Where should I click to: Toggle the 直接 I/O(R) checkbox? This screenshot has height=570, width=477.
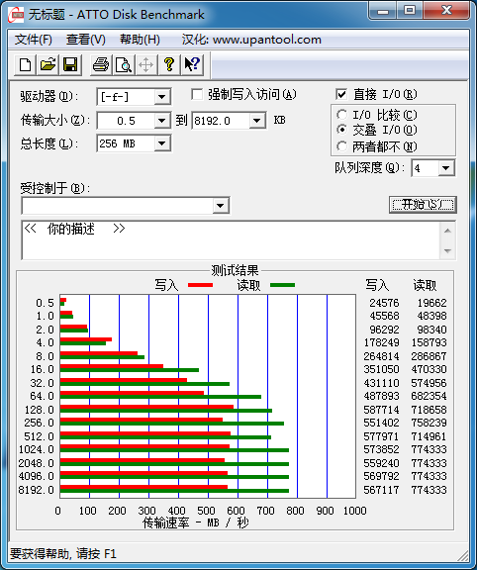[341, 95]
